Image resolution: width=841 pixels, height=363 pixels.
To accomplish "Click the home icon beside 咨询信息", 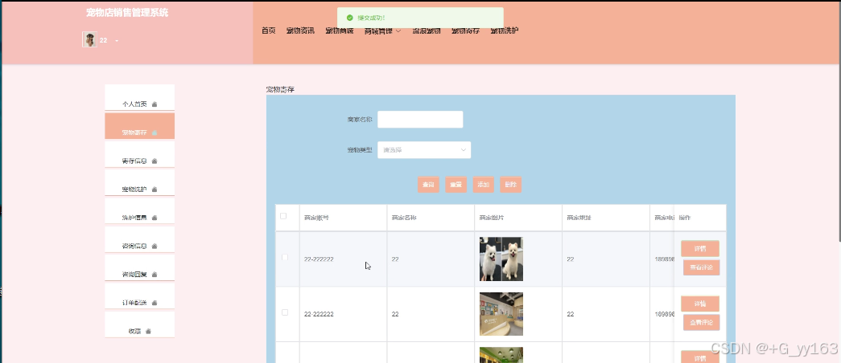I will point(155,247).
